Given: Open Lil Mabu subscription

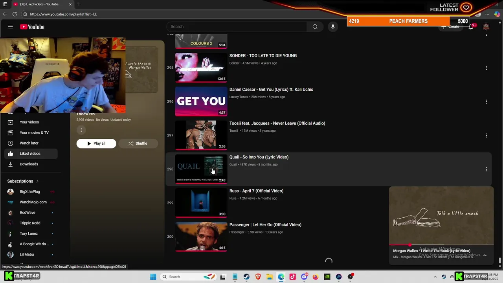Looking at the screenshot, I should point(31,255).
